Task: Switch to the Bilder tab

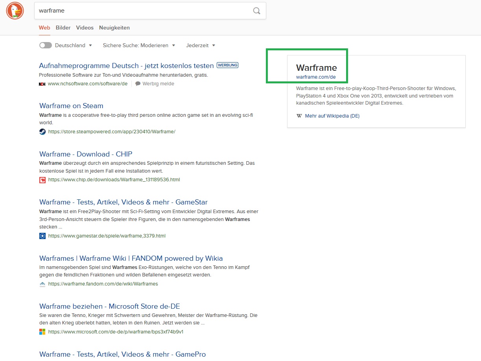Action: (63, 28)
